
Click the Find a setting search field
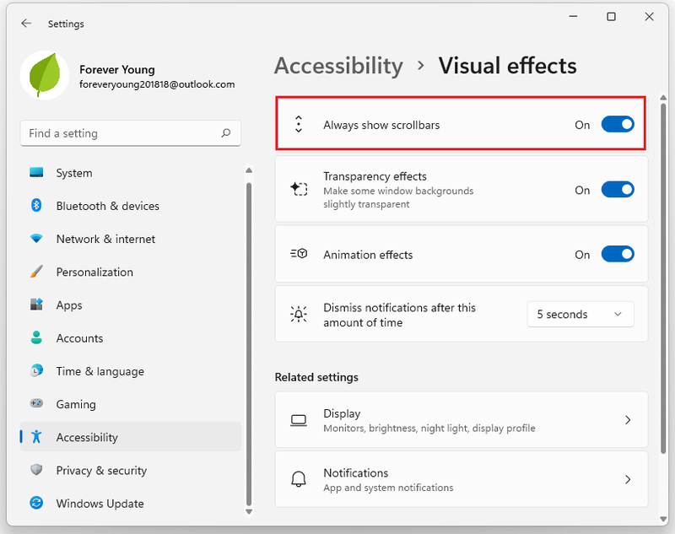pos(131,133)
